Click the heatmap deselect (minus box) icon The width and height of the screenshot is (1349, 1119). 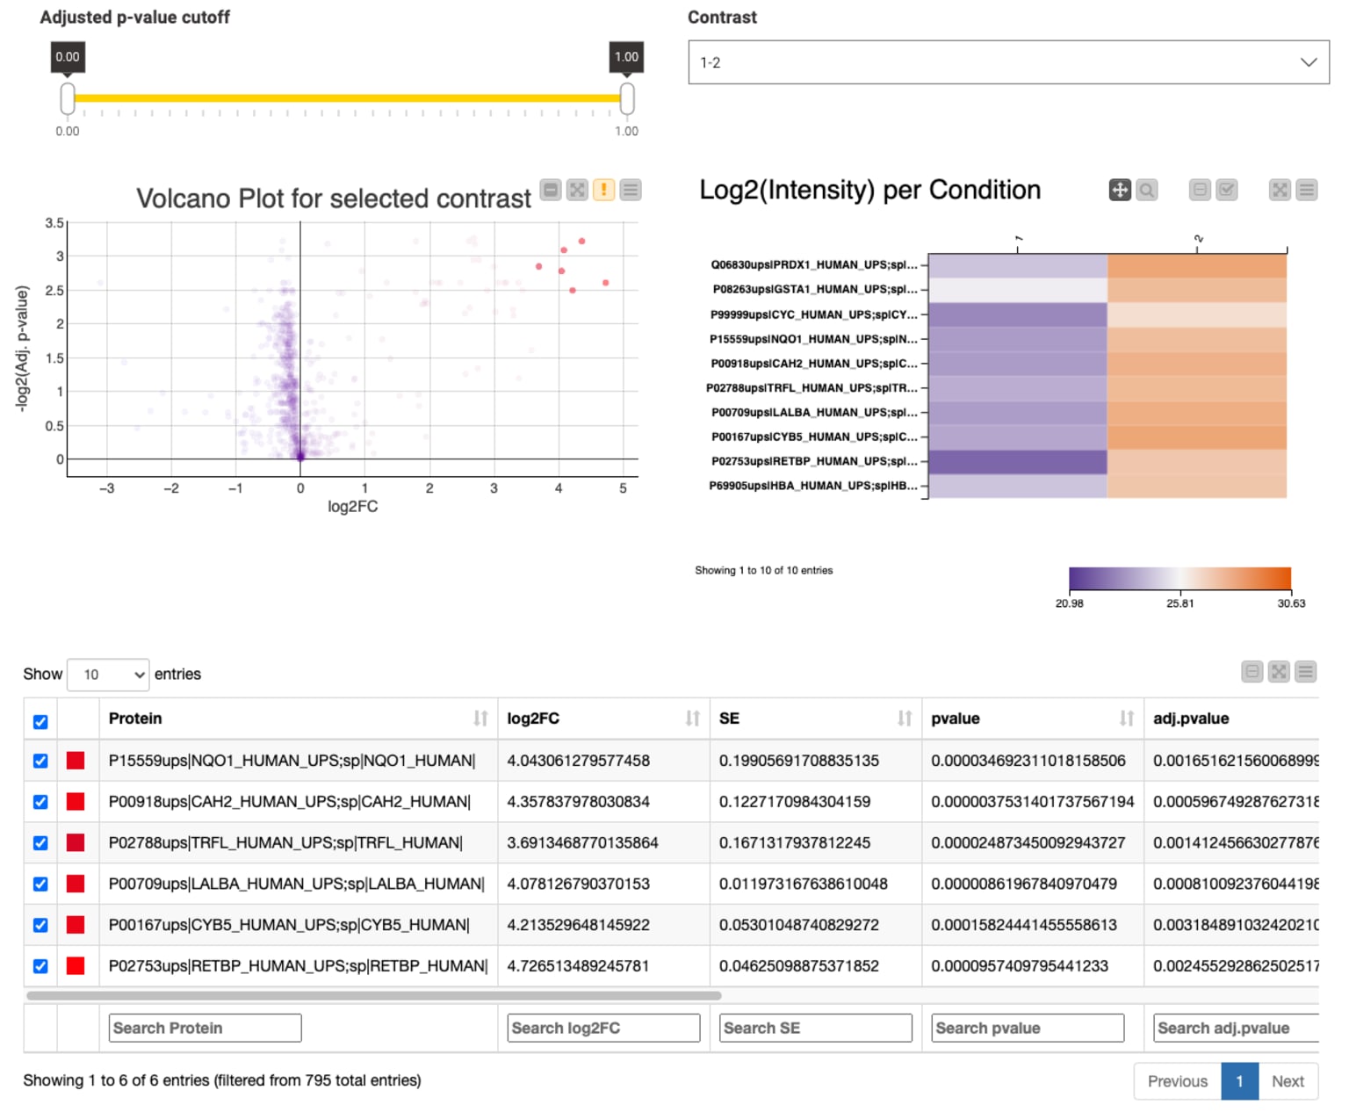click(x=1200, y=190)
